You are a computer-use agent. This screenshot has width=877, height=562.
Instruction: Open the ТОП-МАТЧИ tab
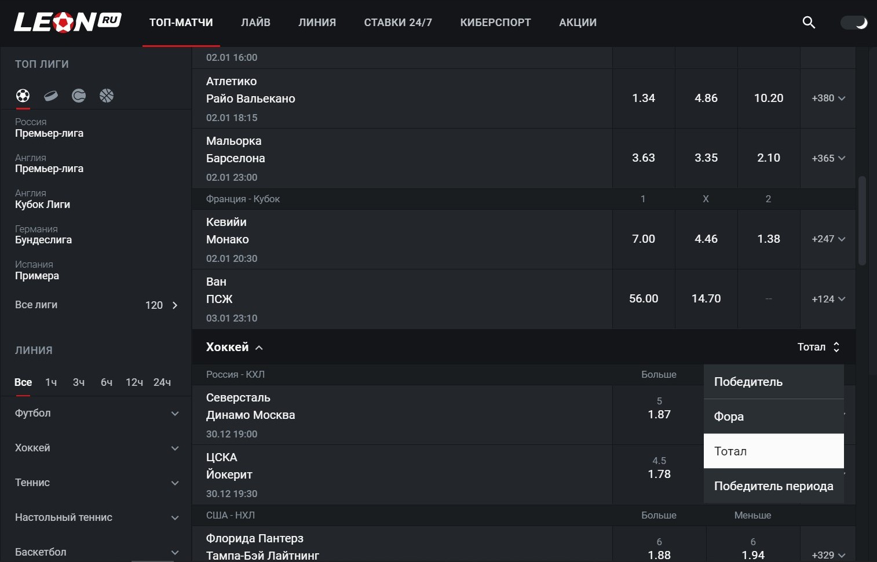click(181, 23)
